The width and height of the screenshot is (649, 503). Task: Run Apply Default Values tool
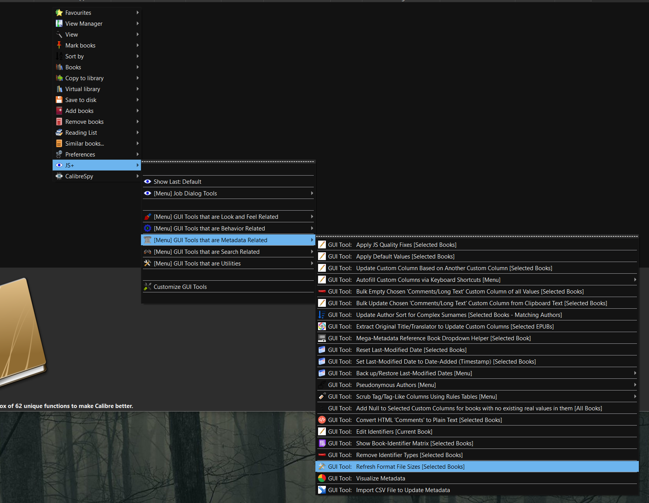pyautogui.click(x=477, y=257)
